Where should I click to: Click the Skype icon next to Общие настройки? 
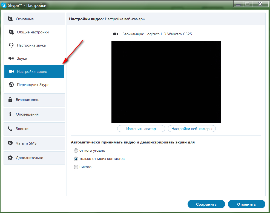point(11,32)
